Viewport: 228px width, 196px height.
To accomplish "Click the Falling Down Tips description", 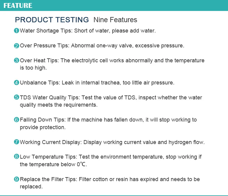I will click(108, 123).
